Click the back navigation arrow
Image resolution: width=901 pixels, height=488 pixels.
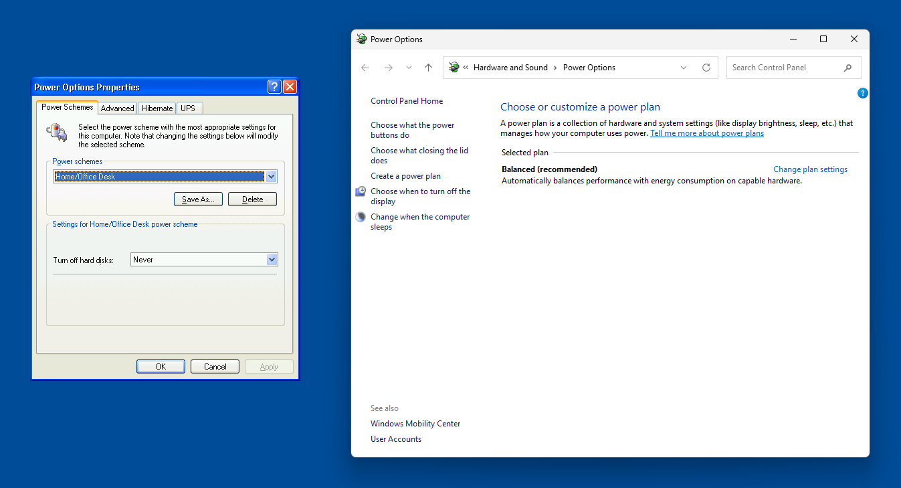(x=365, y=68)
